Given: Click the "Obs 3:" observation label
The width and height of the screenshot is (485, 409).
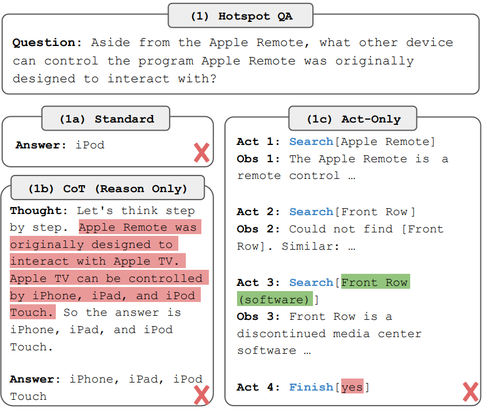Looking at the screenshot, I should pos(258,316).
